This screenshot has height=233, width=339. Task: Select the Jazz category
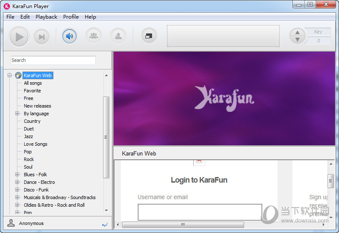coord(28,136)
